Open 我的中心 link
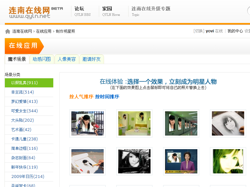 coord(235,31)
